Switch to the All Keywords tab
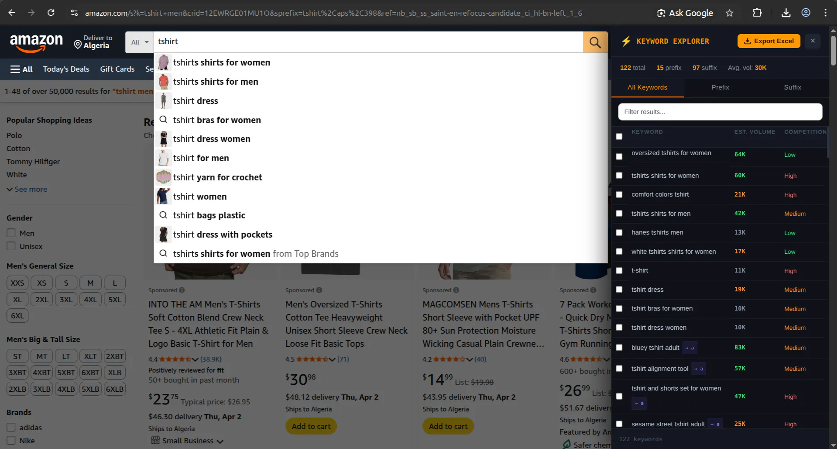 tap(647, 87)
